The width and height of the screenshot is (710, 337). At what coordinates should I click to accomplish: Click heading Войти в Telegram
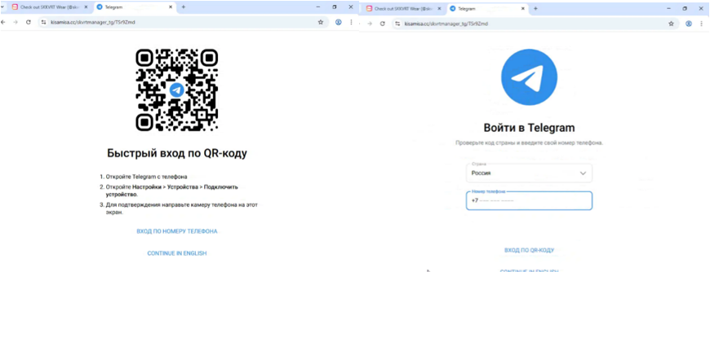[x=529, y=128]
